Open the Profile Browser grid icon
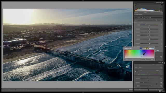Image resolution: width=166 pixels, height=93 pixels. coord(161,68)
